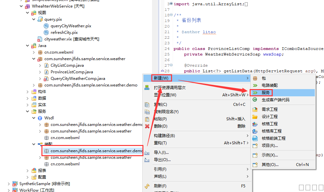This screenshot has width=324, height=192.
Task: Click the 包 package icon in submenu
Action: click(255, 79)
